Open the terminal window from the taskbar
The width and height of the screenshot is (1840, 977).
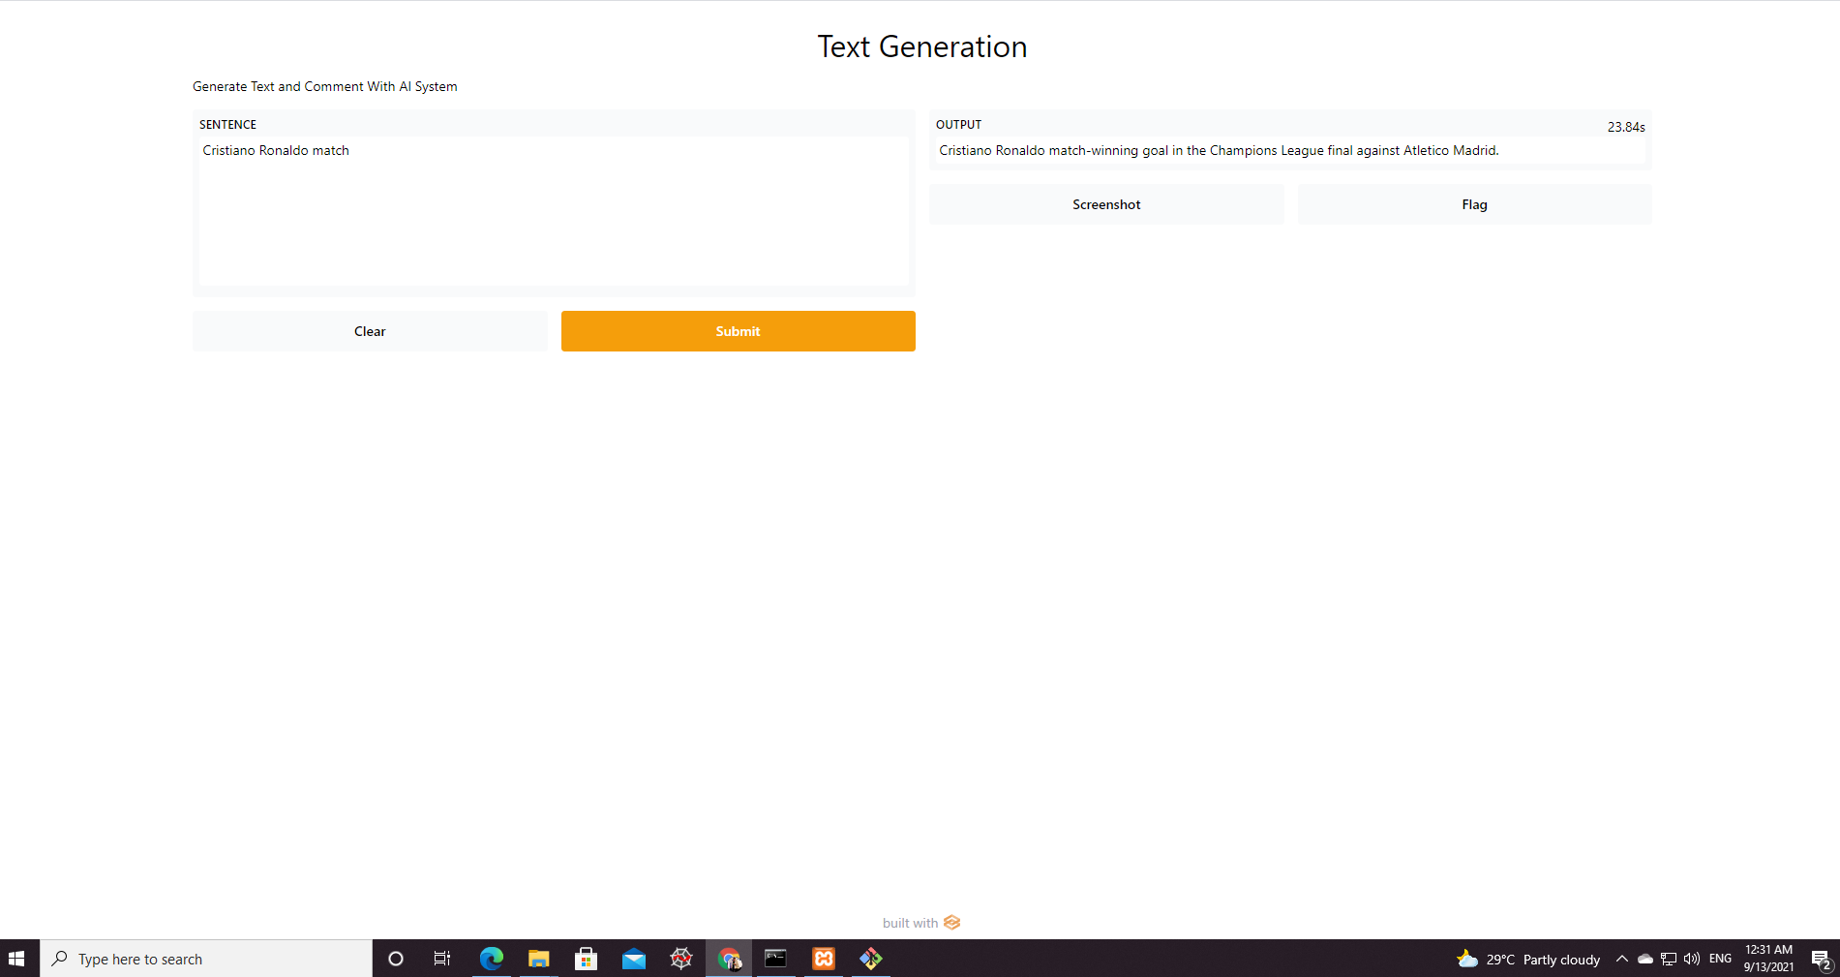point(776,959)
